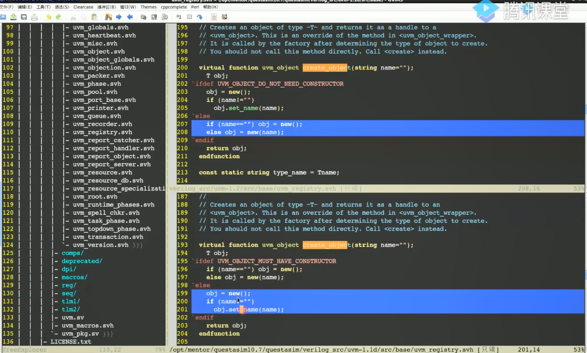Image resolution: width=587 pixels, height=353 pixels.
Task: Expand the seq/ folder in tree
Action: tap(69, 293)
